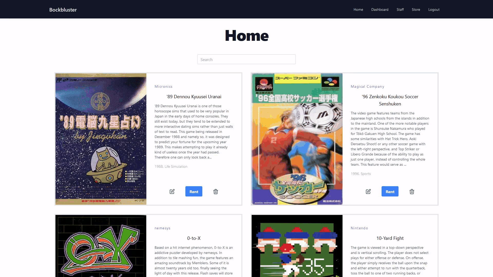Click the delete icon for '96 Zenkoku Koukou Soccer Senshuken

pos(412,191)
